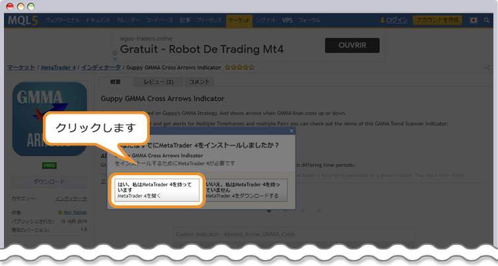Screen dimensions: 498x266
Task: Click the マーケット breadcrumb link
Action: pyautogui.click(x=21, y=68)
